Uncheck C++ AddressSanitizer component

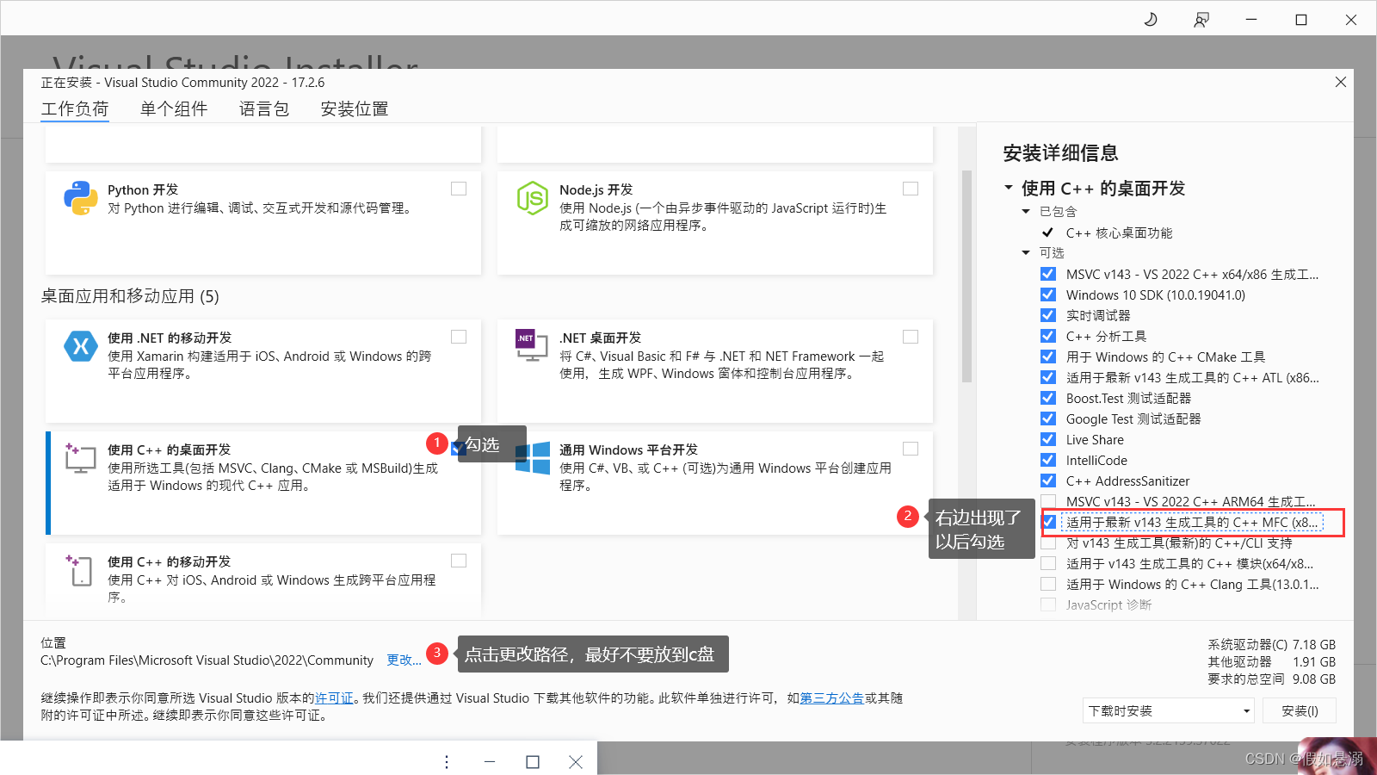tap(1048, 480)
